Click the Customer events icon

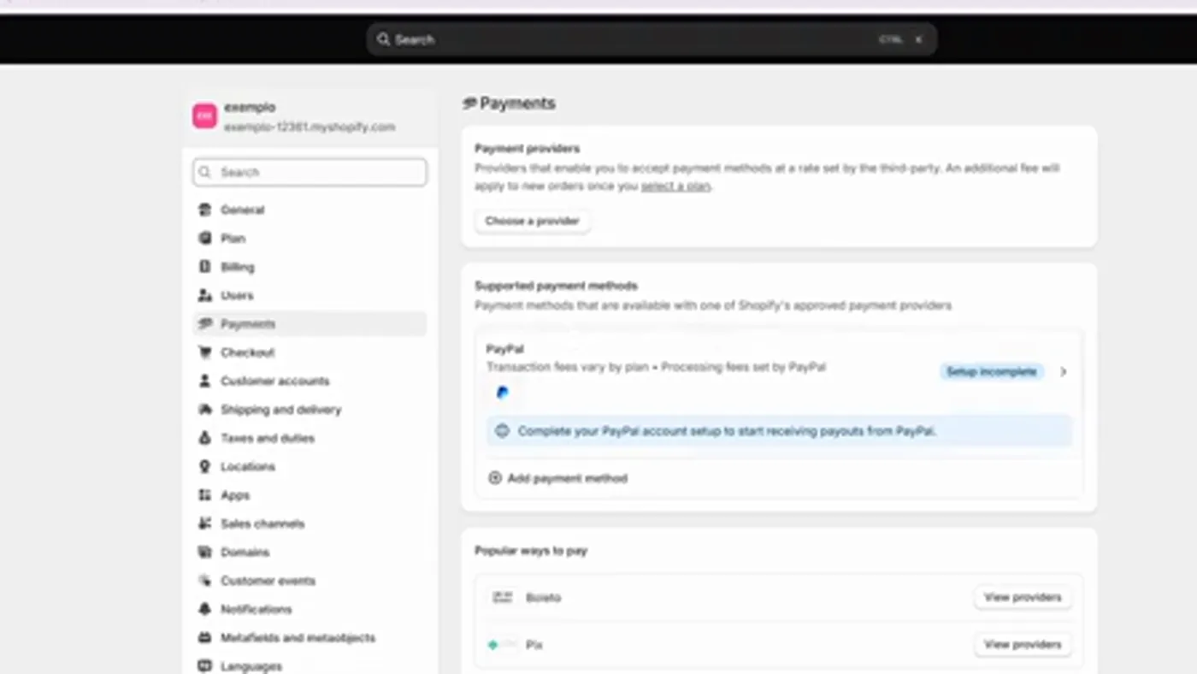[x=204, y=581]
